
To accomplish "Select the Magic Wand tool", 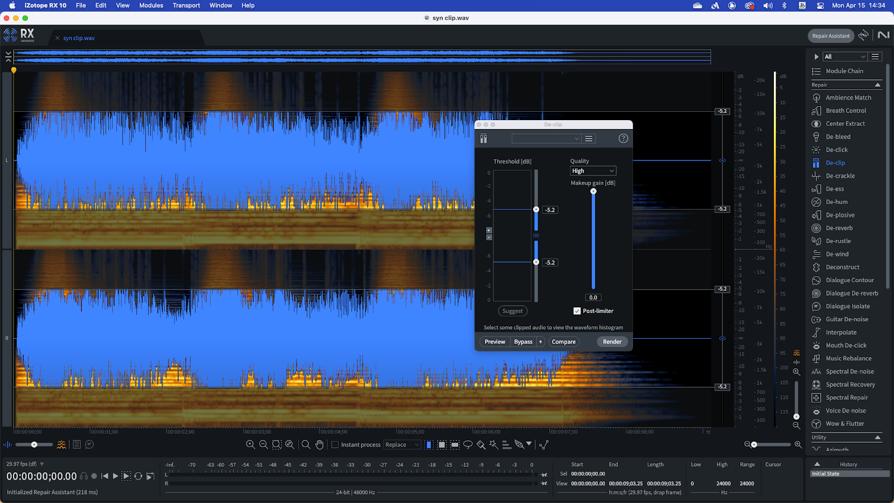I will (x=493, y=445).
